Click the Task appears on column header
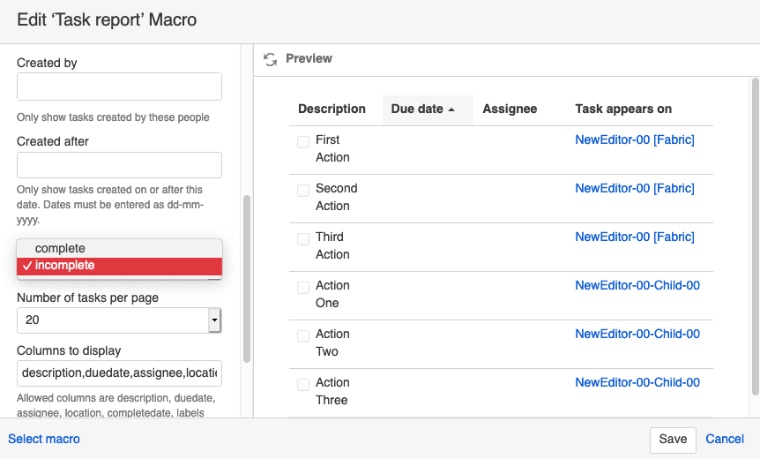 [623, 109]
